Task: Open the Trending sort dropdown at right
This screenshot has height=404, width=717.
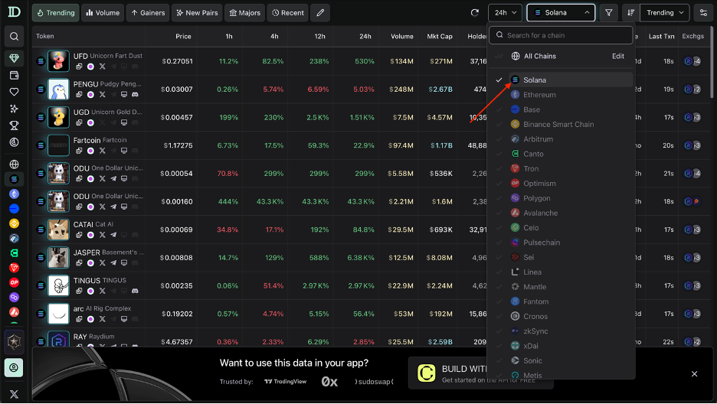Action: 665,13
